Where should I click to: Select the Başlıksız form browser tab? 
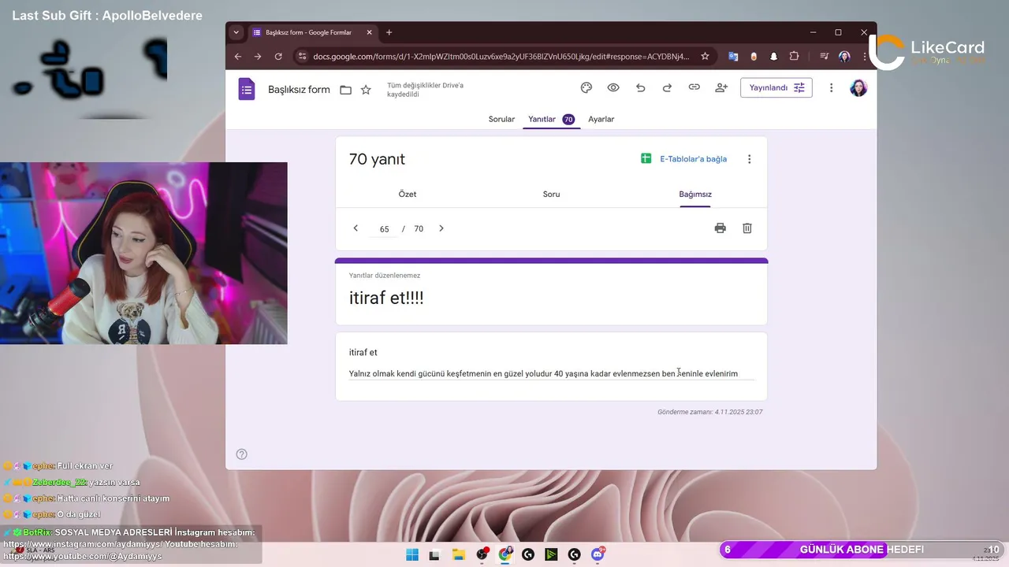314,32
